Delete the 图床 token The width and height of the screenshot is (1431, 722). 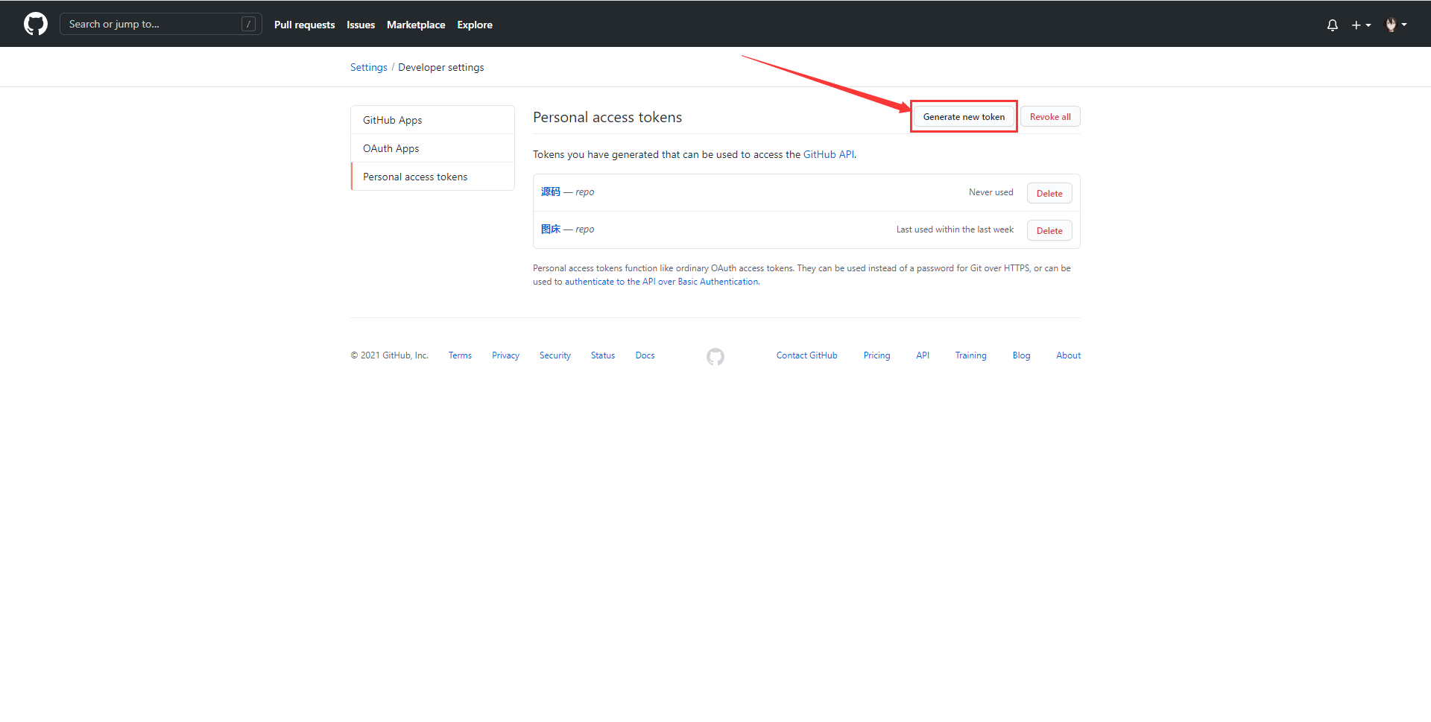[1049, 230]
